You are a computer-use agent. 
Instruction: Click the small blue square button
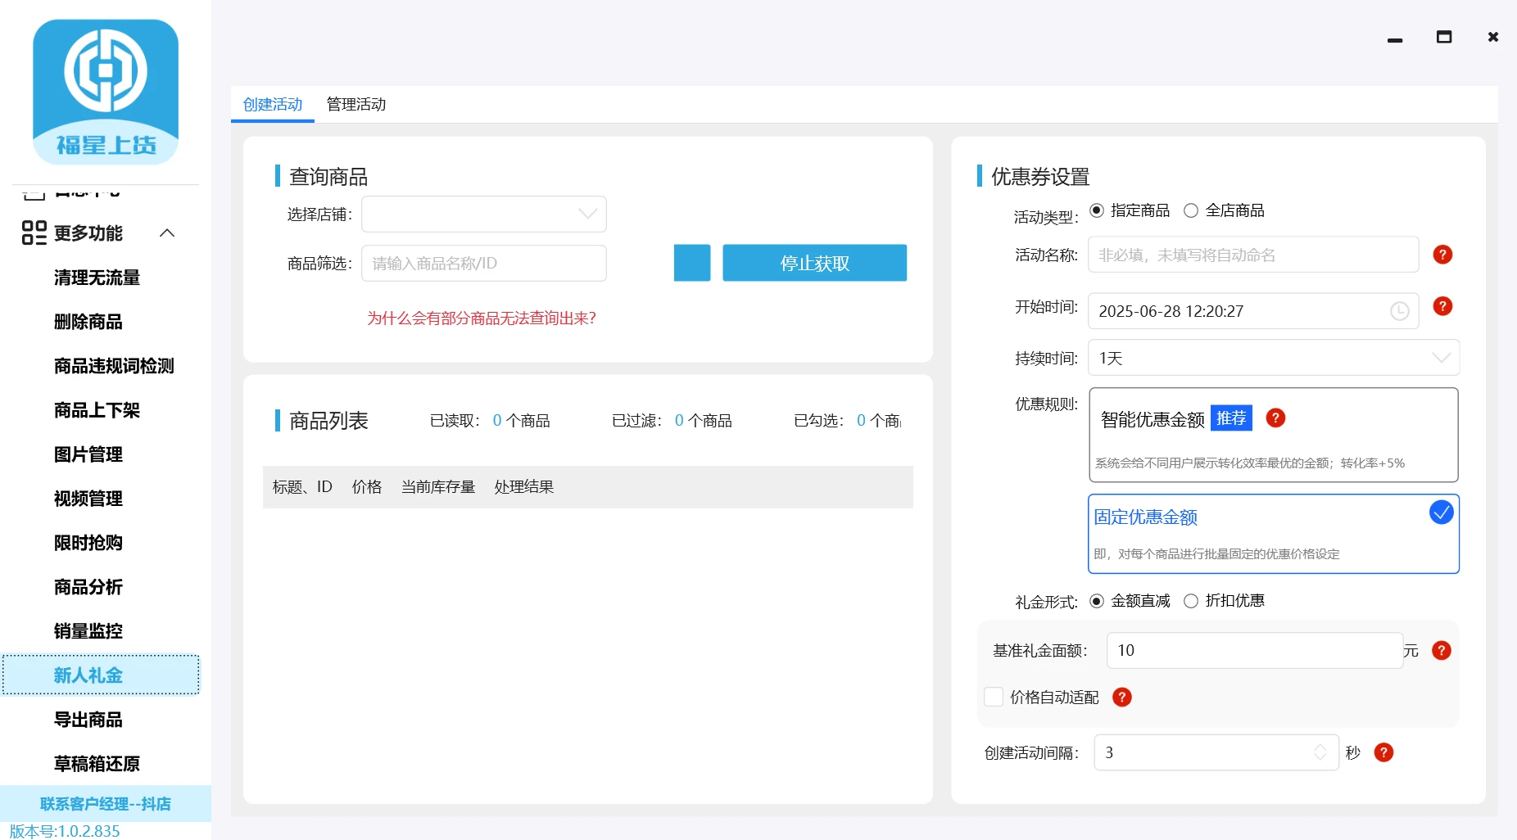(692, 263)
